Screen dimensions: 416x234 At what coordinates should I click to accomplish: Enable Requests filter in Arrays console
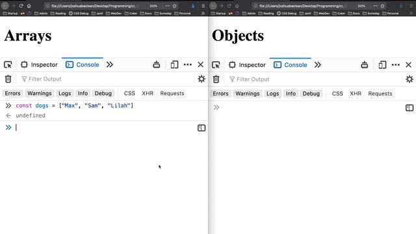coord(172,94)
